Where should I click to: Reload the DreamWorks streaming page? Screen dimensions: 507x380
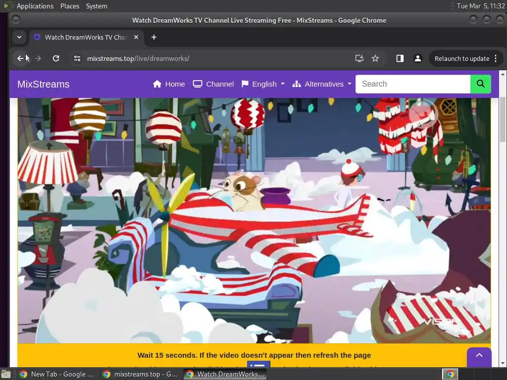(x=56, y=58)
